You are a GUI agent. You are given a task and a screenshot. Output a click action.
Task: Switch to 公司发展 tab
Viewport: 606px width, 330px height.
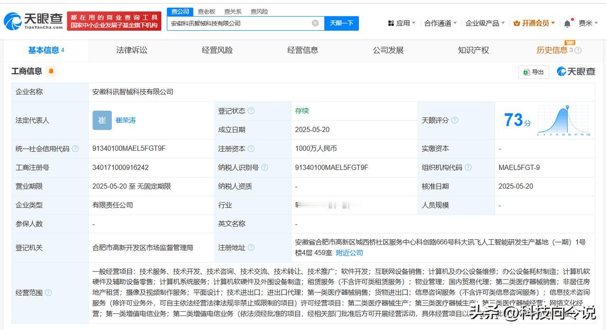coord(388,50)
